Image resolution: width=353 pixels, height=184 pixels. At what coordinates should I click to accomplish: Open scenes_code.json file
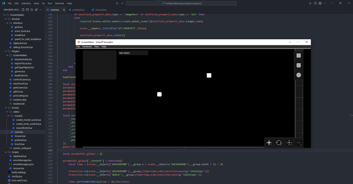click(x=22, y=148)
